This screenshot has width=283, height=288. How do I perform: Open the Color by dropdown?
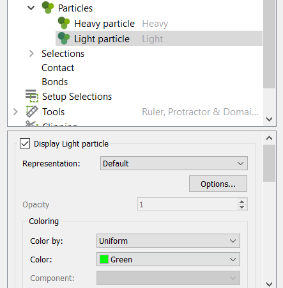(x=168, y=241)
